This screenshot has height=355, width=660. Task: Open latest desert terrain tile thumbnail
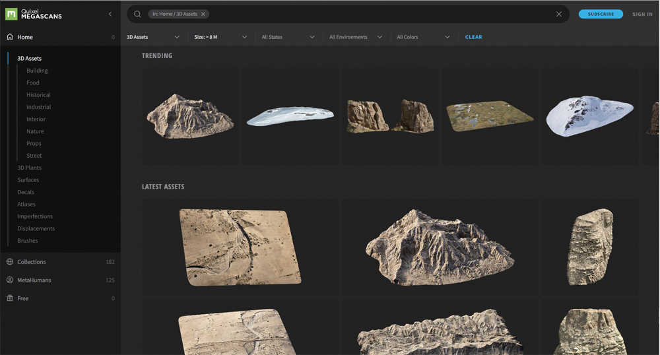tap(240, 247)
